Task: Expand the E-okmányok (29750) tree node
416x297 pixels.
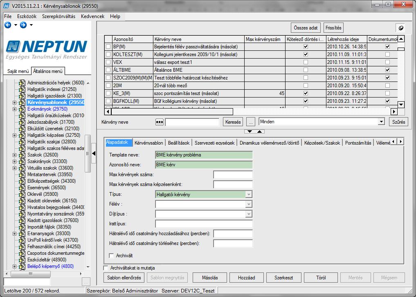Action: [x=15, y=109]
